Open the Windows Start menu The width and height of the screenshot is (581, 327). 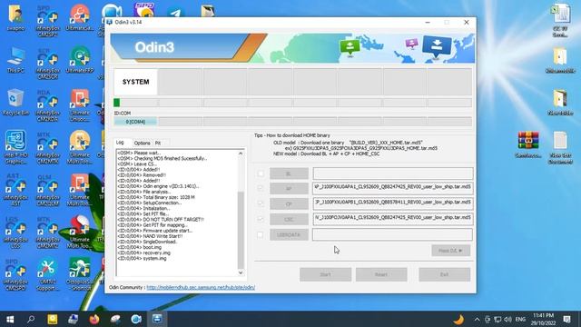10,319
